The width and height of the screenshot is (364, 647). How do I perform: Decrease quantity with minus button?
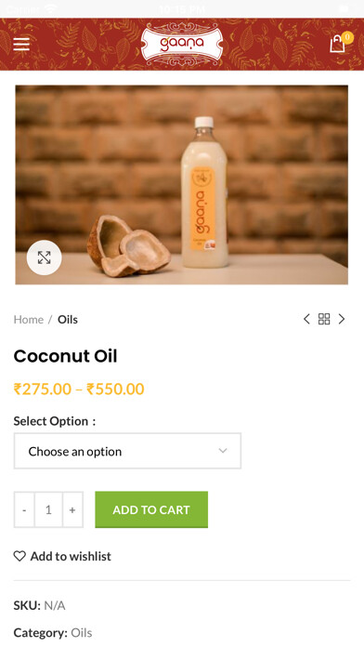24,509
